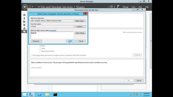Click the Server Manager title bar icon
Screen dimensions: 173x97
pyautogui.click(x=22, y=1)
